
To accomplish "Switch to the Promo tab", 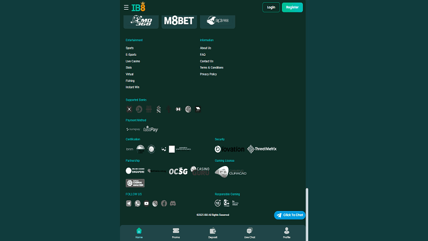I will click(176, 232).
